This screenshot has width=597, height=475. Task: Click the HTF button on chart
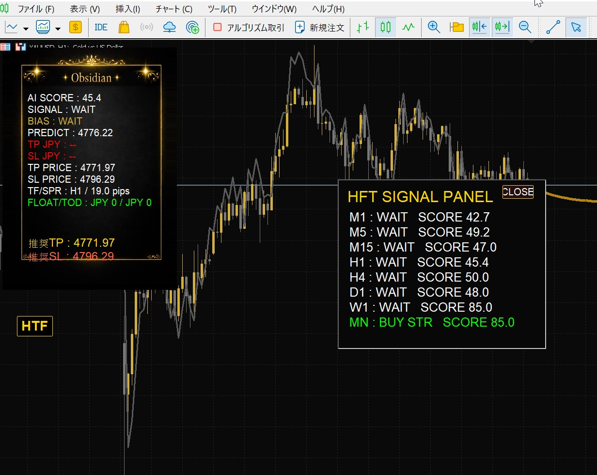[x=35, y=326]
